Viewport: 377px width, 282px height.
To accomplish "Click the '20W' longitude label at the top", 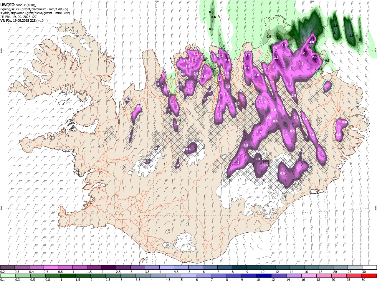I will [157, 1].
